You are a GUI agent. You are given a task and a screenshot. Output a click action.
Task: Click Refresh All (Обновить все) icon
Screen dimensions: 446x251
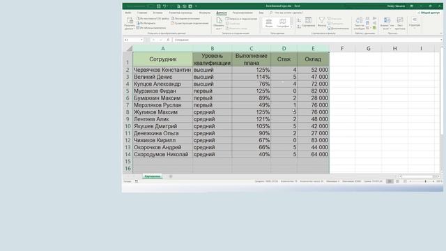pos(219,23)
